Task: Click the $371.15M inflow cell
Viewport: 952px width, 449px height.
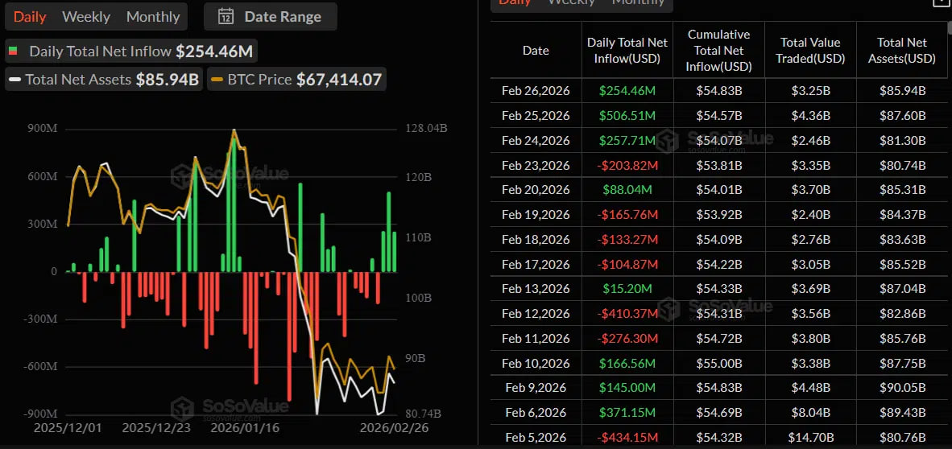Action: point(627,413)
